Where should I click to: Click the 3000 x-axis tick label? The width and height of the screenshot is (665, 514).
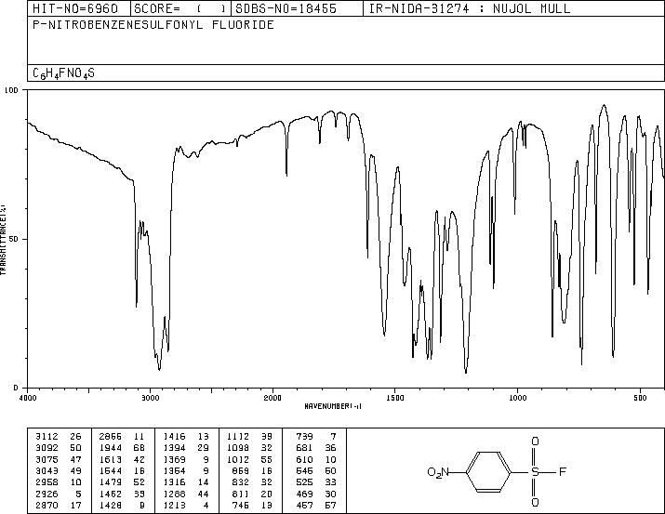[150, 398]
